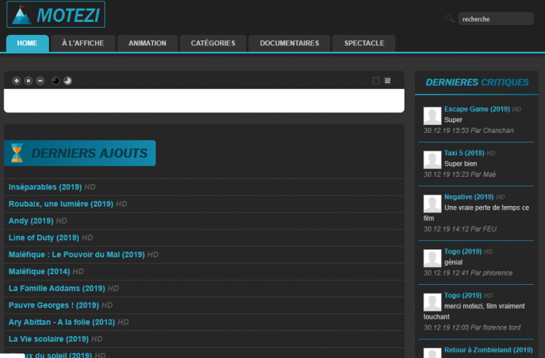Switch to the compact list view icon
545x358 pixels.
coord(376,80)
